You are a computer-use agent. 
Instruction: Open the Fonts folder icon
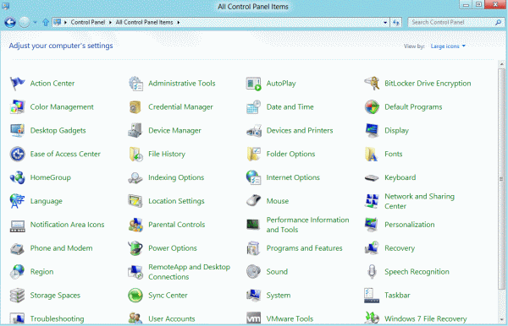[x=372, y=154]
